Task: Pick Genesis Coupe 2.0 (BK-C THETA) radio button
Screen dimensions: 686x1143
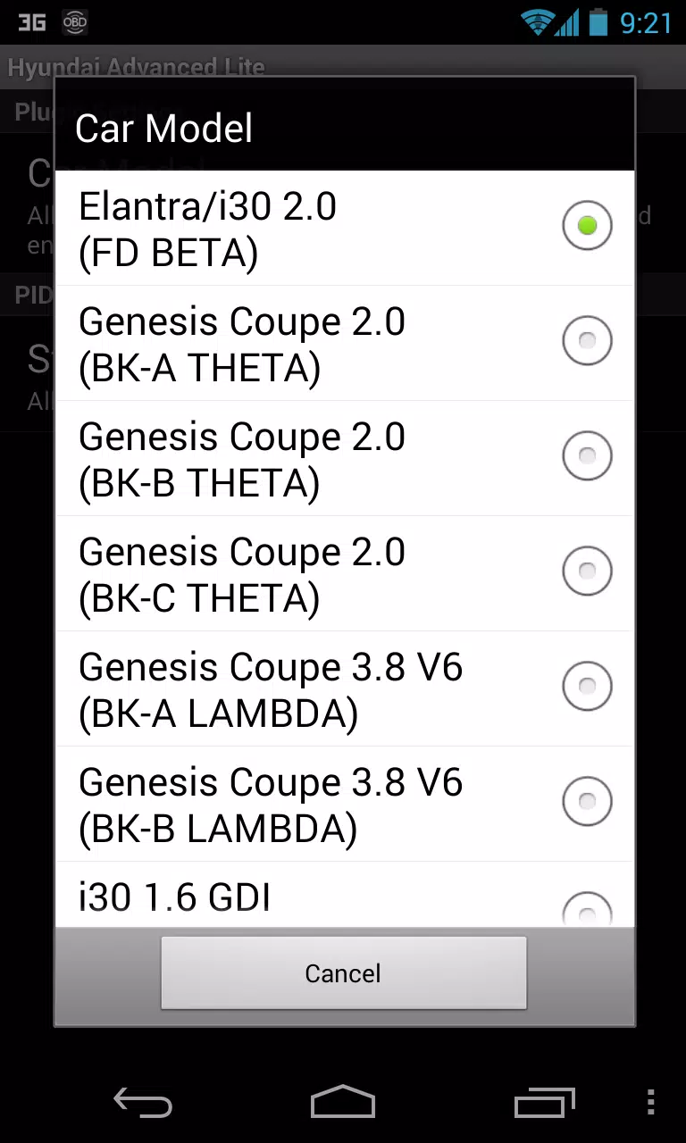Action: tap(587, 571)
